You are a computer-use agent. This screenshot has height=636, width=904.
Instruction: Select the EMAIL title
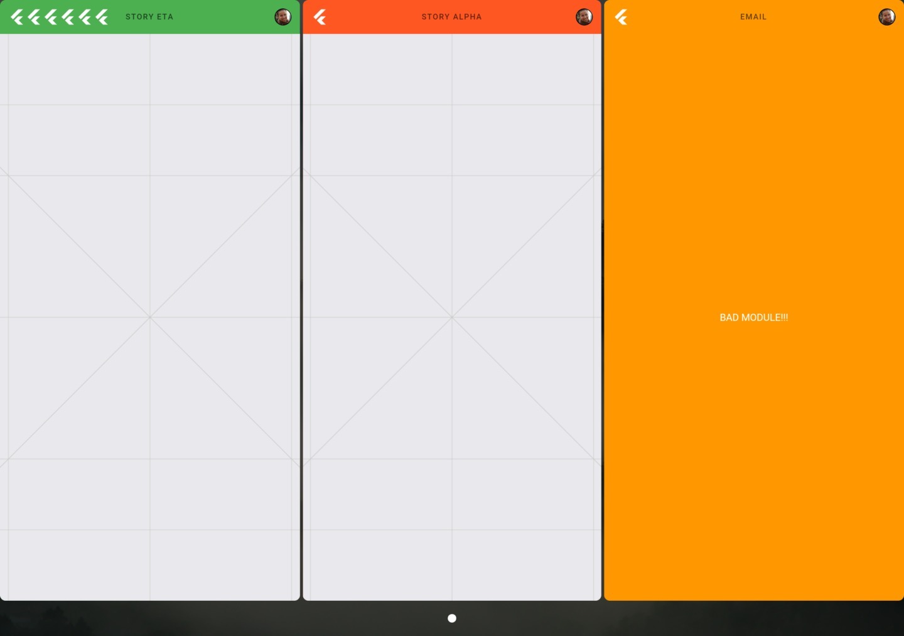[753, 17]
